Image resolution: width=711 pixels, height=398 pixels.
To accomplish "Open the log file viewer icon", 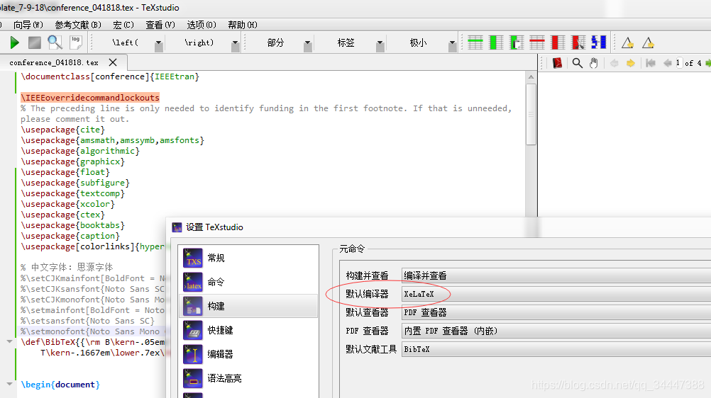I will tap(76, 42).
